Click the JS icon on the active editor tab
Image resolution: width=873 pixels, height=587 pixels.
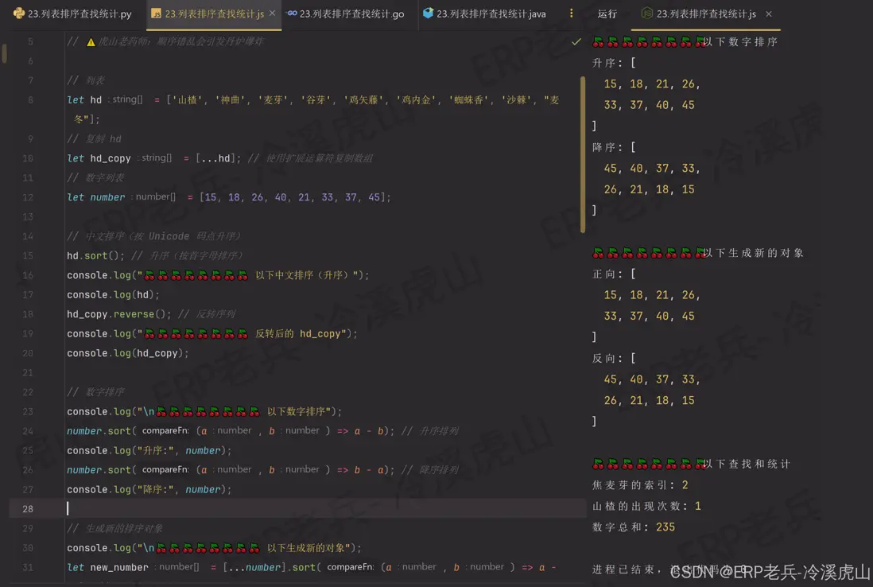[154, 14]
